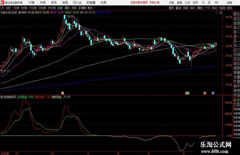This screenshot has width=240, height=155.
Task: Click the 复权 adjustment button
Action: (171, 8)
